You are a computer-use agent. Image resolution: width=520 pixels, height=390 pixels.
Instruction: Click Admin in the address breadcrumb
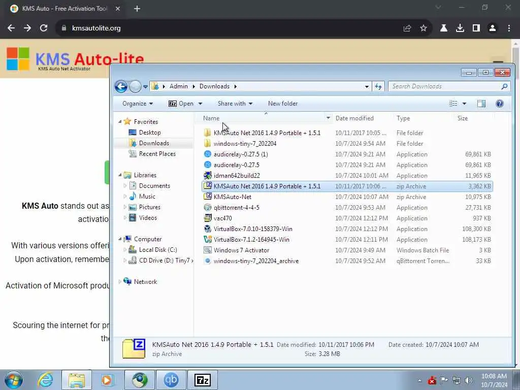tap(178, 86)
